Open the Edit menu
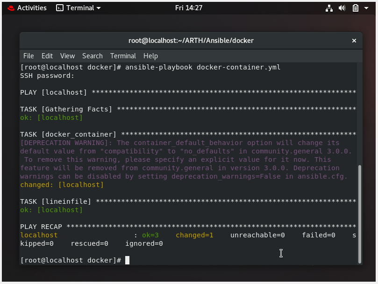This screenshot has height=284, width=378. (47, 56)
